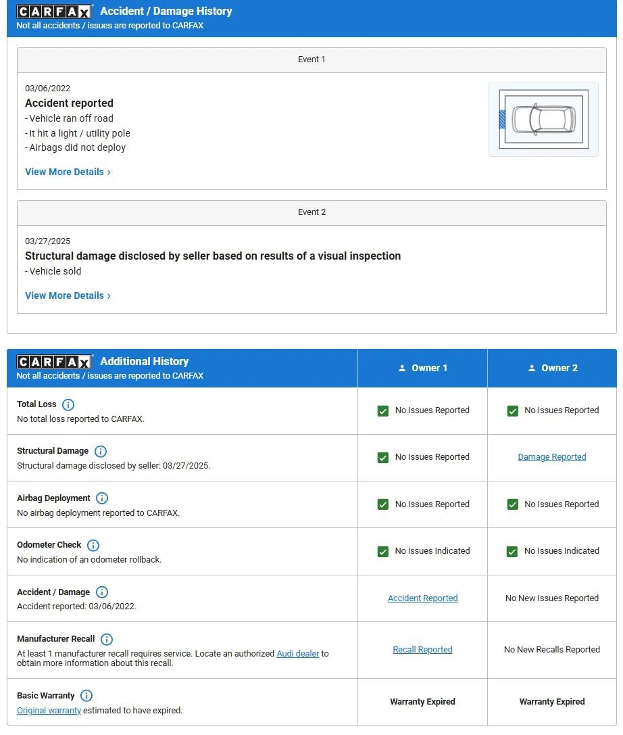Open the Accident Reported link

422,598
